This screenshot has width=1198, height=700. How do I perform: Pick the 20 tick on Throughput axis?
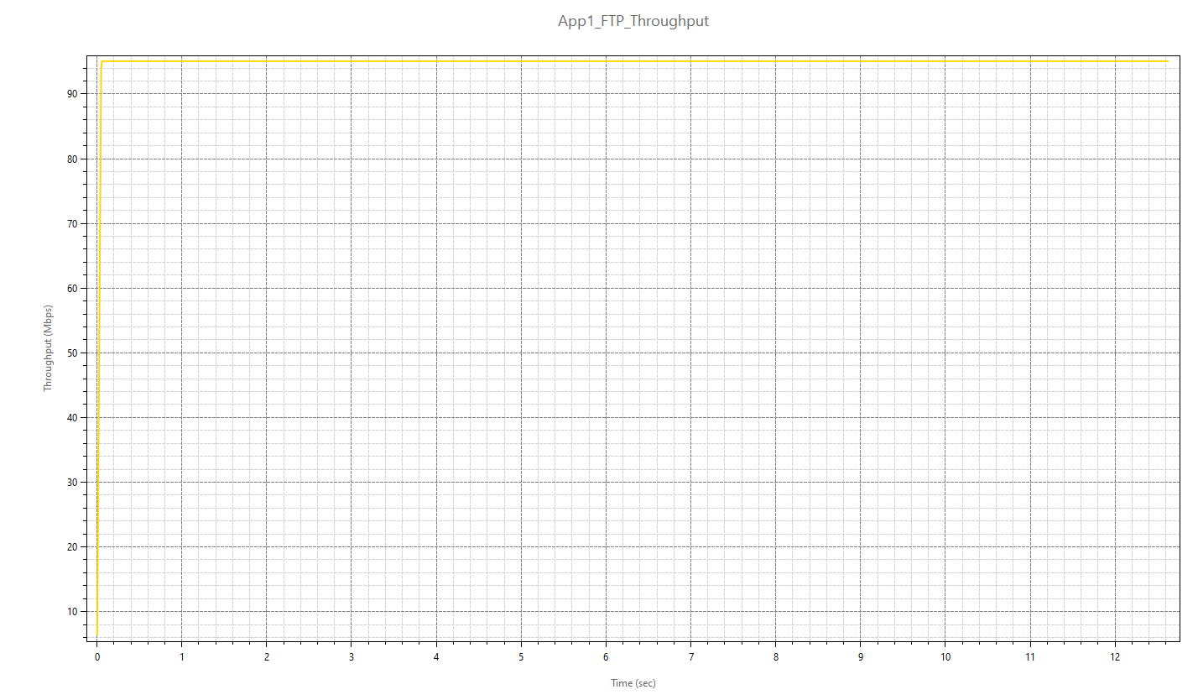(73, 546)
